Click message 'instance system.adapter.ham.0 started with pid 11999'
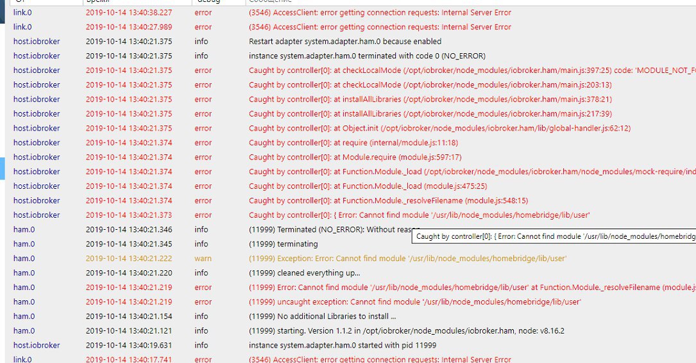Viewport: 696px width, 363px height. [343, 345]
